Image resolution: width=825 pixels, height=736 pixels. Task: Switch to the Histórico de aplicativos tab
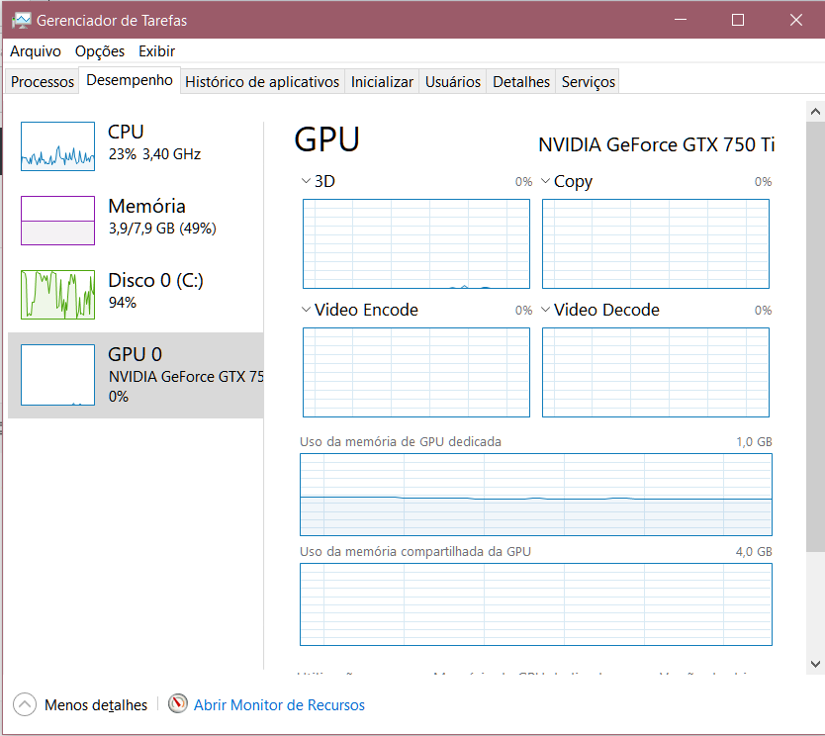click(262, 81)
